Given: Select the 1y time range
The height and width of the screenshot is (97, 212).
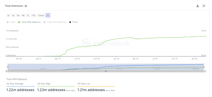Looking at the screenshot, I should tap(28, 15).
